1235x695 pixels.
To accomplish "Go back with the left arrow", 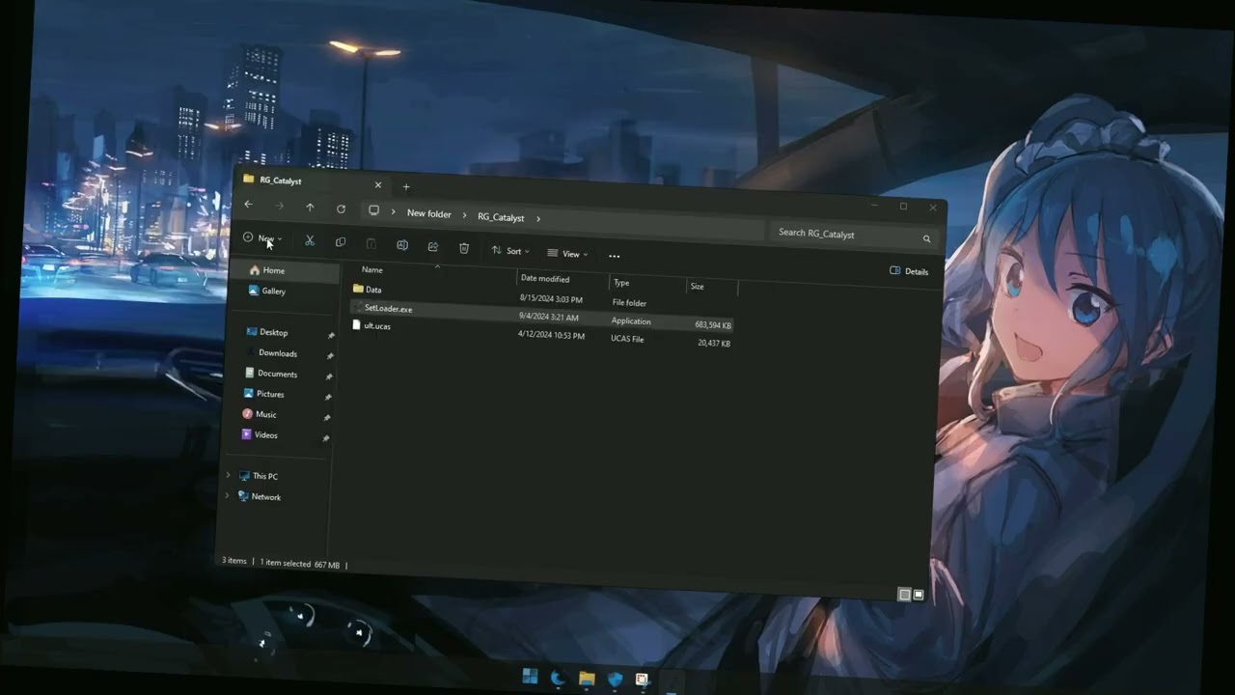I will coord(249,204).
